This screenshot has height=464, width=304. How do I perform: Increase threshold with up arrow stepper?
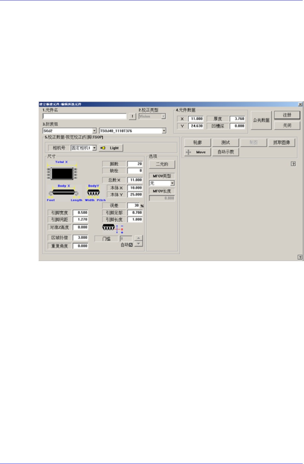[139, 237]
